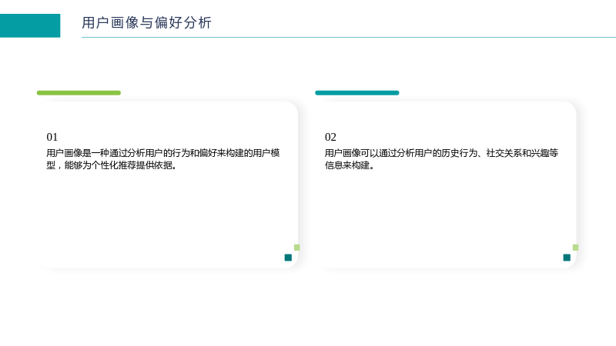
Task: Click the word 历史行为 in card 02
Action: click(x=459, y=153)
